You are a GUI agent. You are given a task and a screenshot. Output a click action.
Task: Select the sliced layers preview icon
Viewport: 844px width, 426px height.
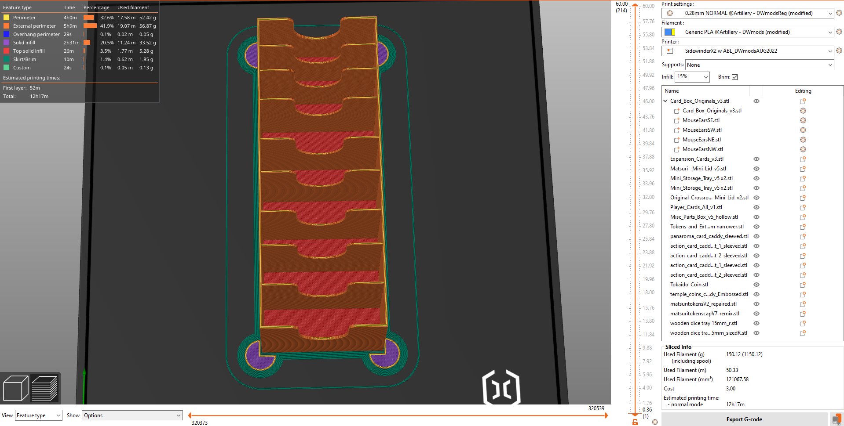point(44,388)
